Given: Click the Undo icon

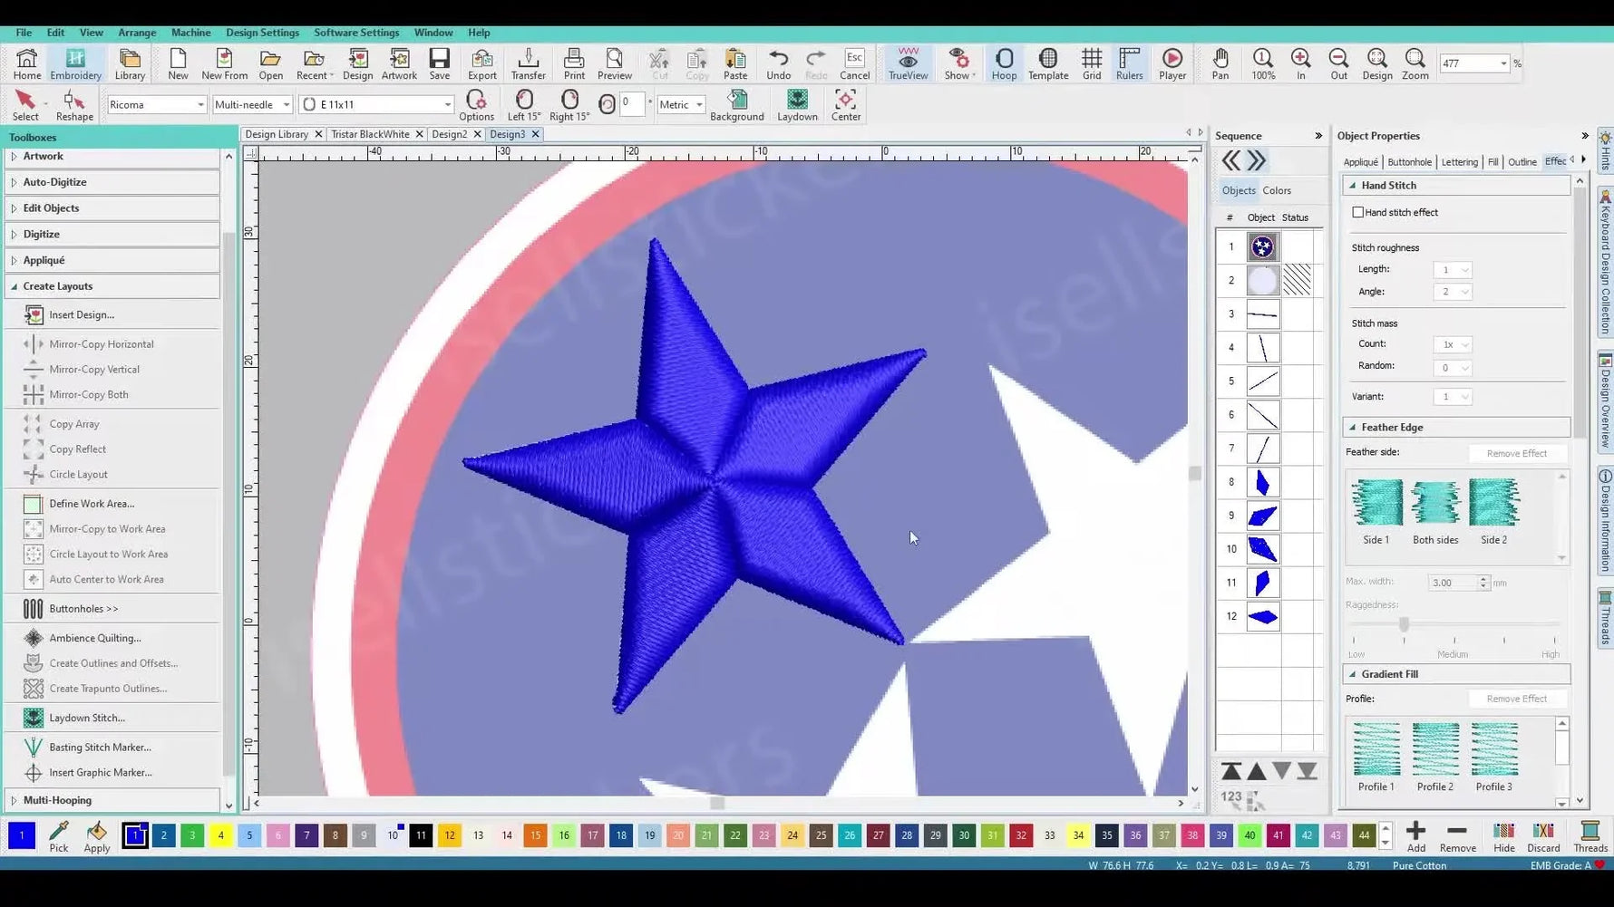Looking at the screenshot, I should (778, 63).
